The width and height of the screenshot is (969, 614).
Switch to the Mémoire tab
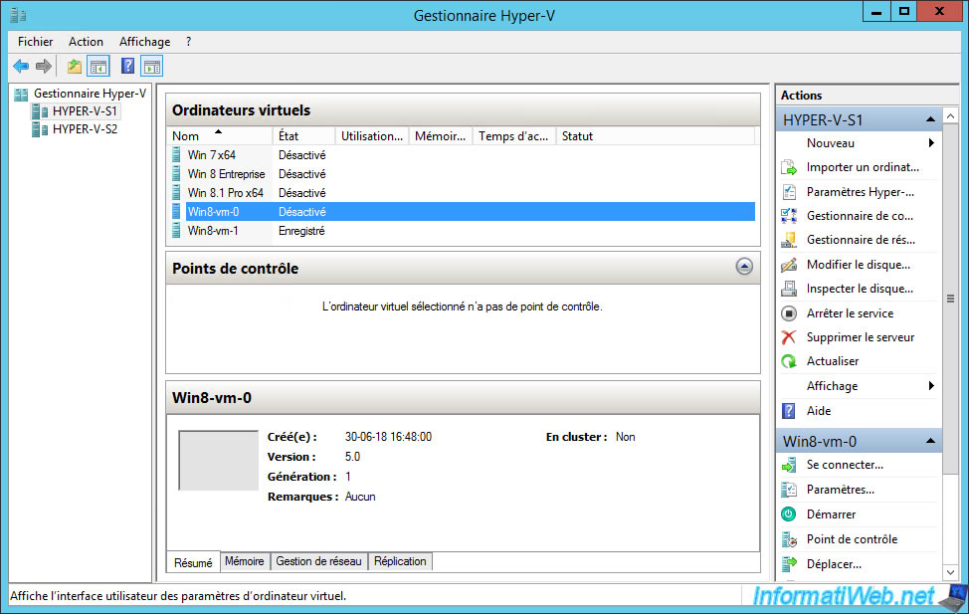pos(244,561)
